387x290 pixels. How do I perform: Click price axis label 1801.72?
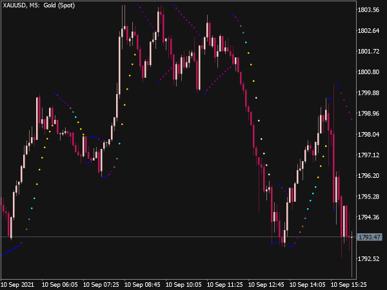click(368, 52)
